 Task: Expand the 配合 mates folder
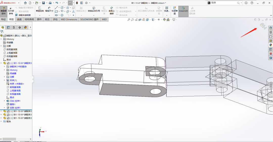1,121
